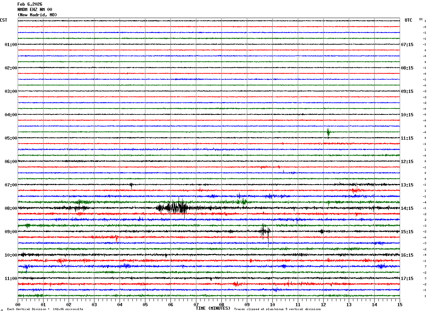
Task: Click minute 12 tick label on bottom axis
Action: pos(323,304)
